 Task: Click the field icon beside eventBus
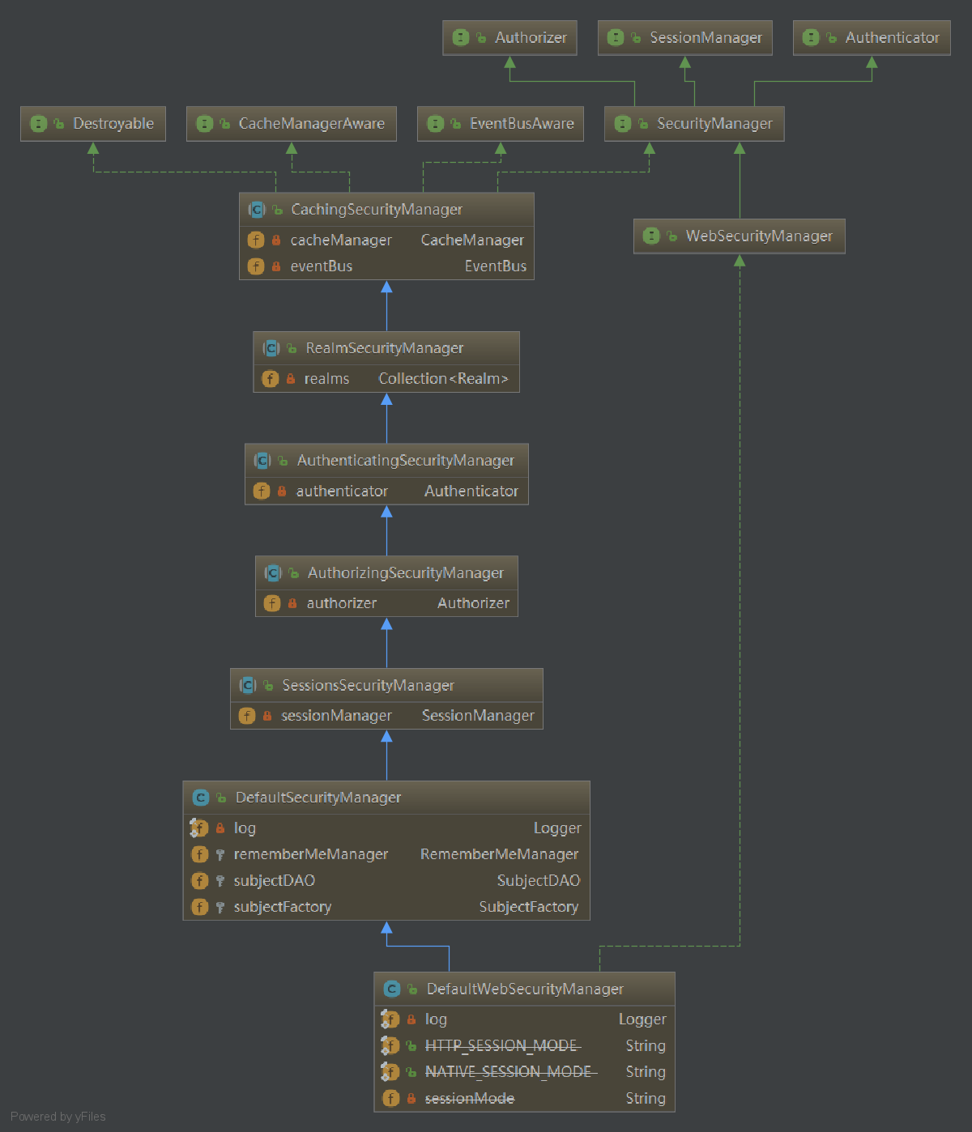pyautogui.click(x=256, y=266)
